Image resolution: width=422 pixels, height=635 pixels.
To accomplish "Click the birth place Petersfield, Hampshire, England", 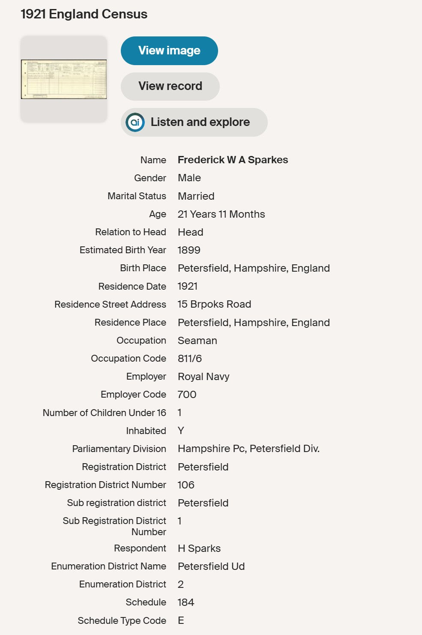I will [x=254, y=268].
